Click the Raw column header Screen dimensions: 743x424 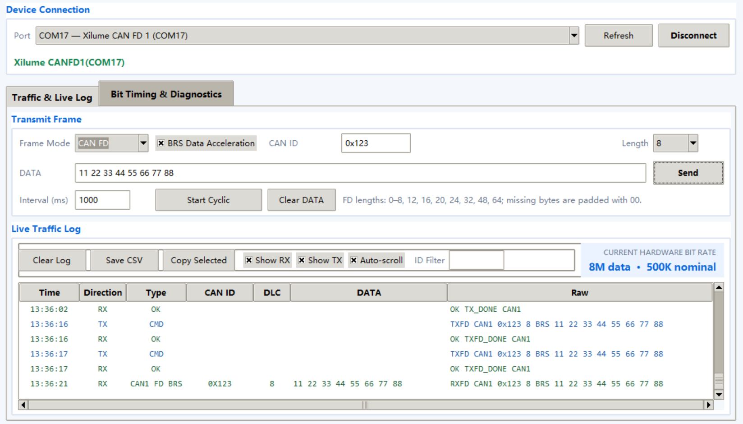coord(579,293)
